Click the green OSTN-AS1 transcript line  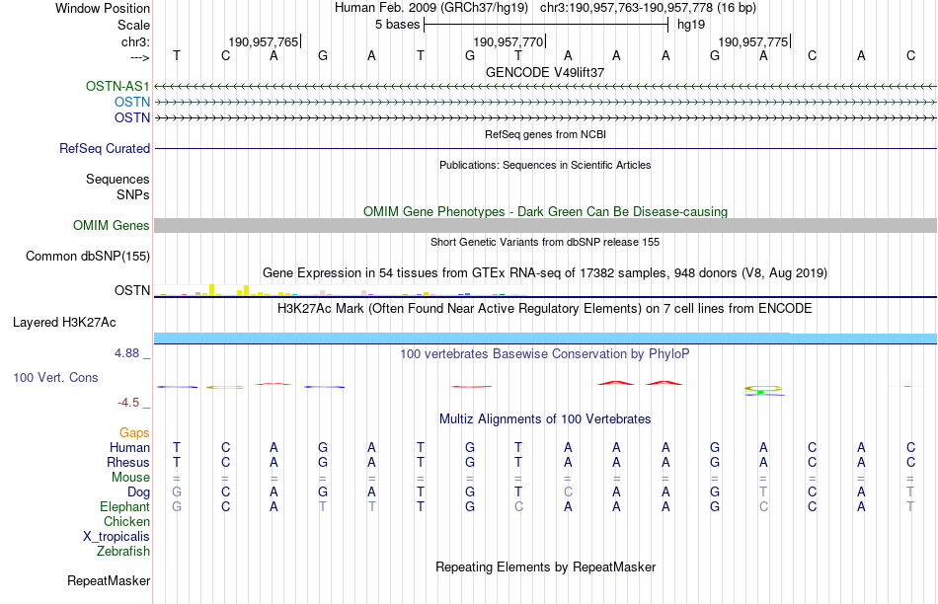545,87
